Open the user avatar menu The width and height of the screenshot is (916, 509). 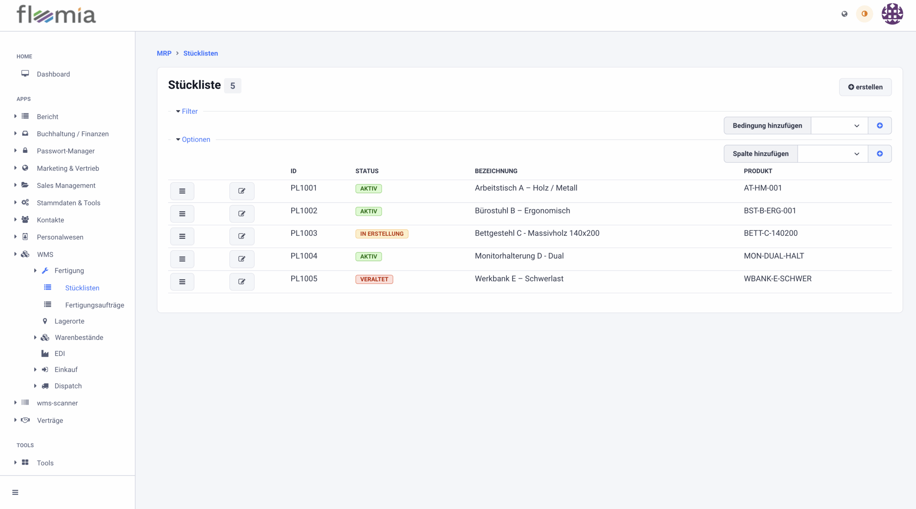click(x=892, y=14)
